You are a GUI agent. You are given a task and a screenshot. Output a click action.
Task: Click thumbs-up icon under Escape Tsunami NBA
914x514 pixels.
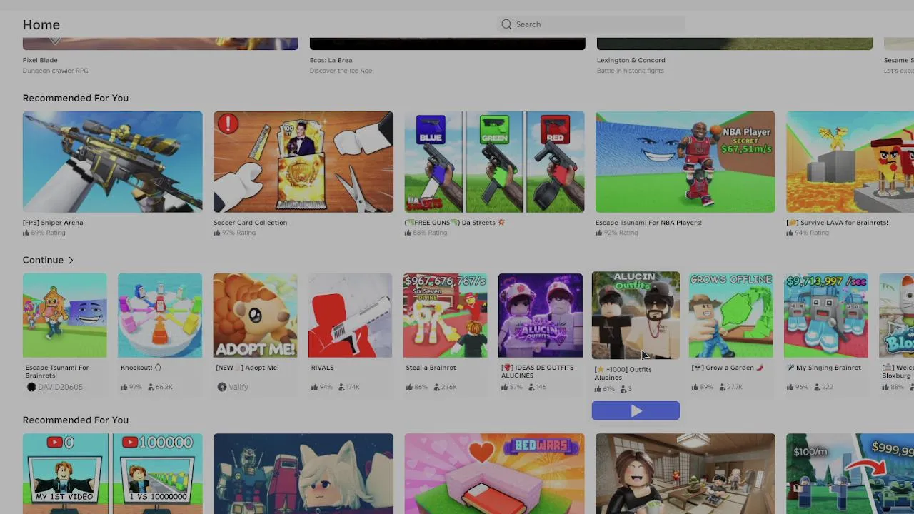599,233
